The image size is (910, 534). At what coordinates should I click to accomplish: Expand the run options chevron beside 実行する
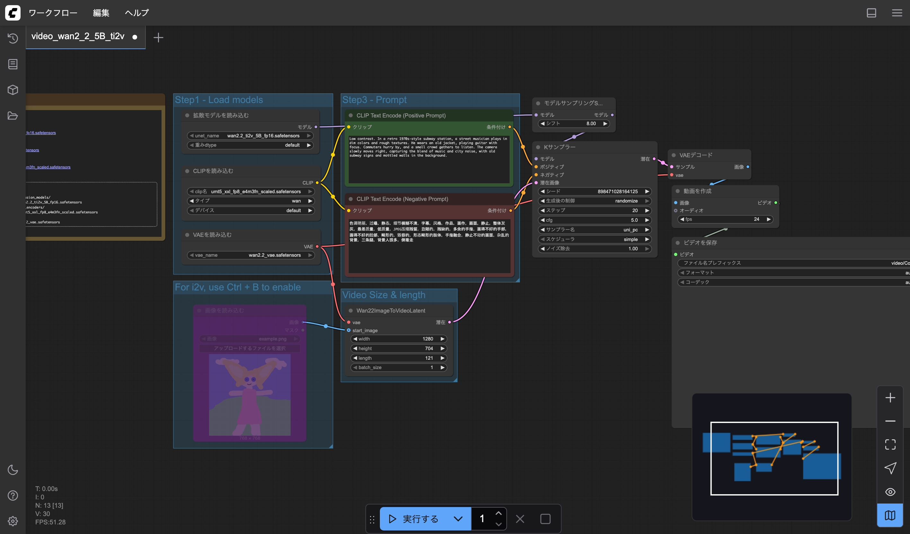click(x=458, y=519)
